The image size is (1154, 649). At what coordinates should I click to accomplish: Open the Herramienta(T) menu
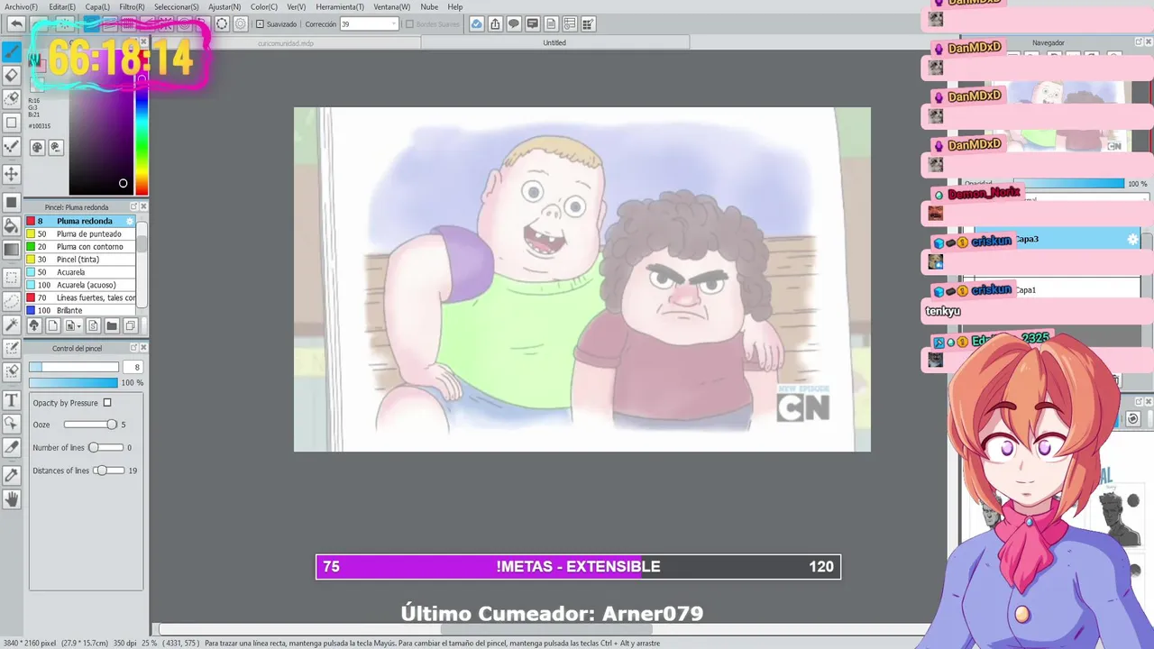click(x=340, y=6)
